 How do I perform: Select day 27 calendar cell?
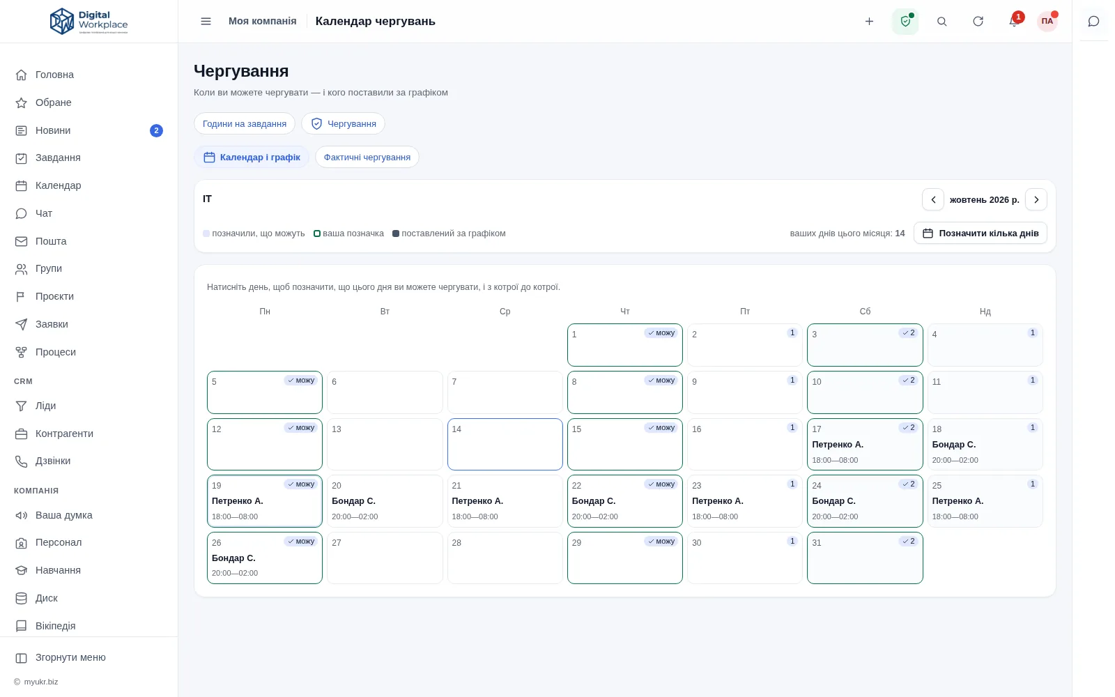coord(385,558)
